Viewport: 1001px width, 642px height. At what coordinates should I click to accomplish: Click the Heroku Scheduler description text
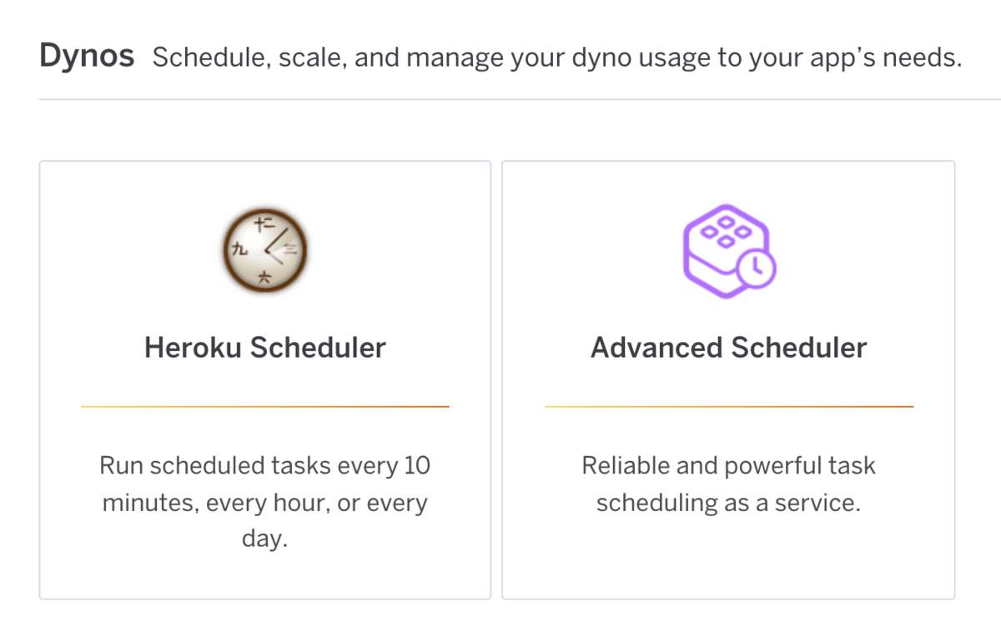(x=264, y=501)
